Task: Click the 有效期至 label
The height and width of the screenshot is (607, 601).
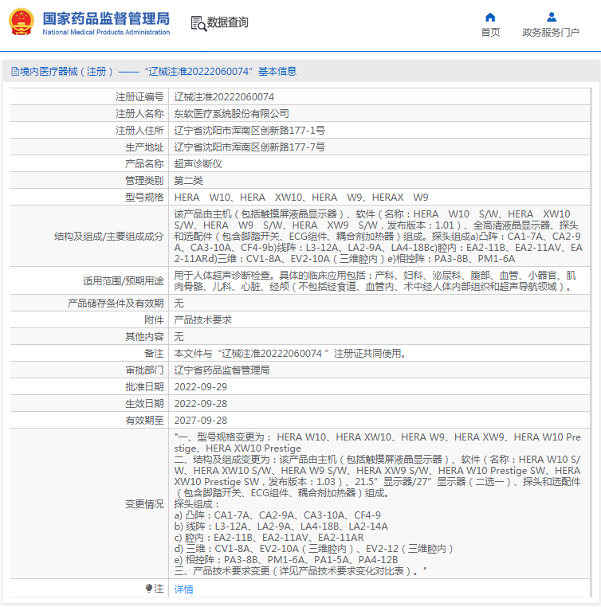Action: click(144, 420)
